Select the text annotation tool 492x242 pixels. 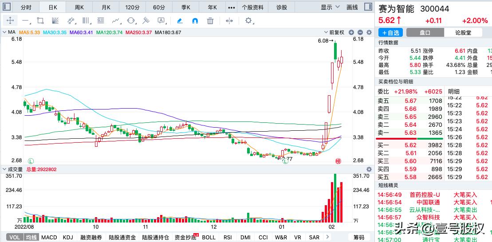coord(161,21)
